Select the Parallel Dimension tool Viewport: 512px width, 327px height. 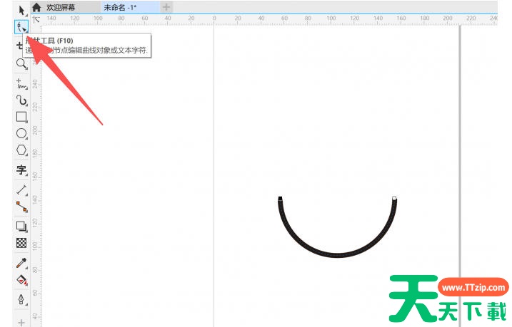pos(21,190)
